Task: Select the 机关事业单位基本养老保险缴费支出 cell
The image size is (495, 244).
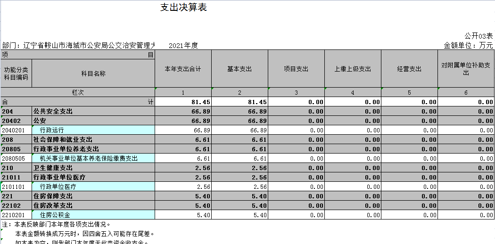Action: 93,159
